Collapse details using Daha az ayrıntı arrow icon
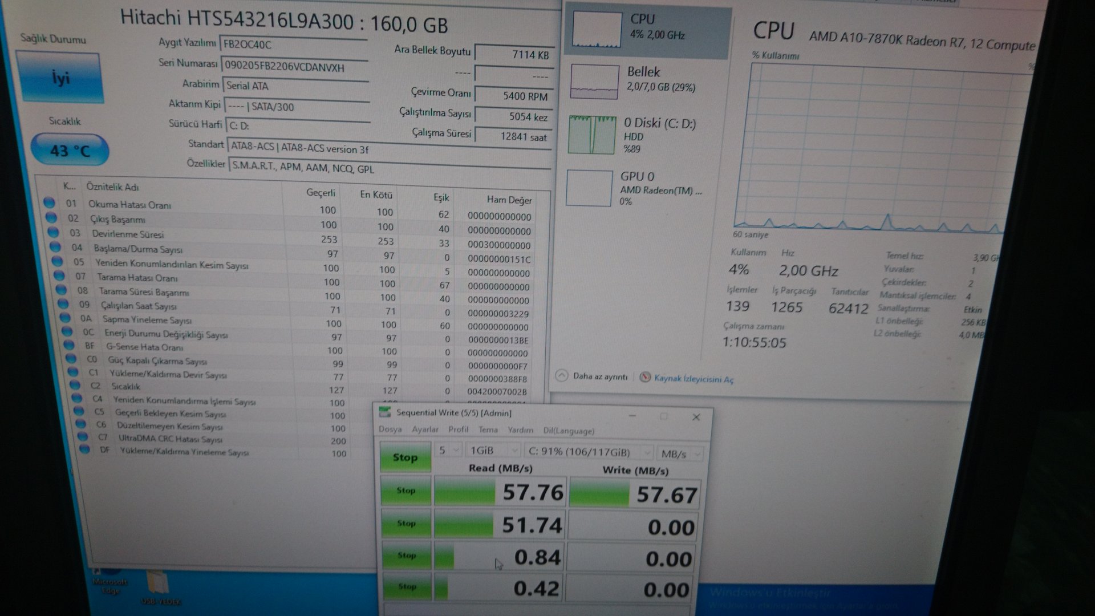The width and height of the screenshot is (1095, 616). [x=562, y=375]
